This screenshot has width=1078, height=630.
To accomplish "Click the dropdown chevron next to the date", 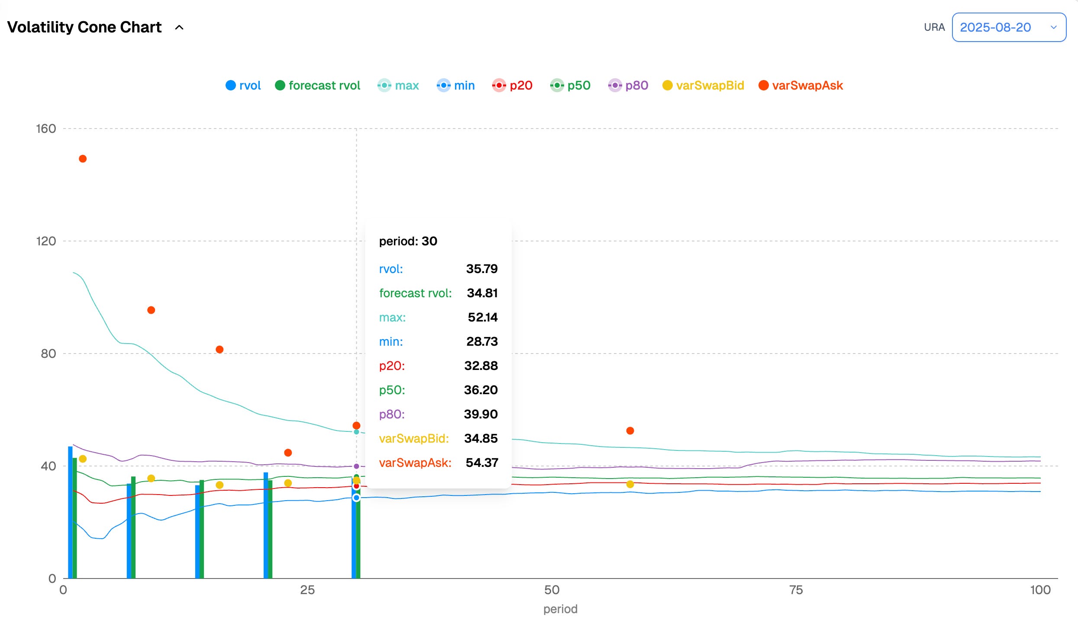I will pyautogui.click(x=1054, y=27).
